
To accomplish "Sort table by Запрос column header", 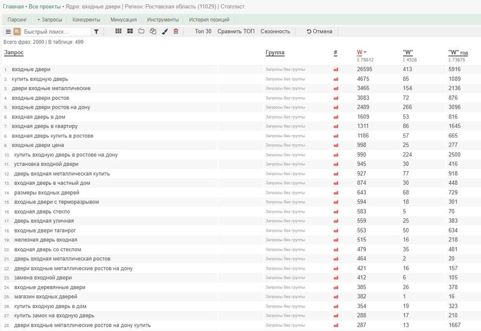I will pyautogui.click(x=14, y=52).
